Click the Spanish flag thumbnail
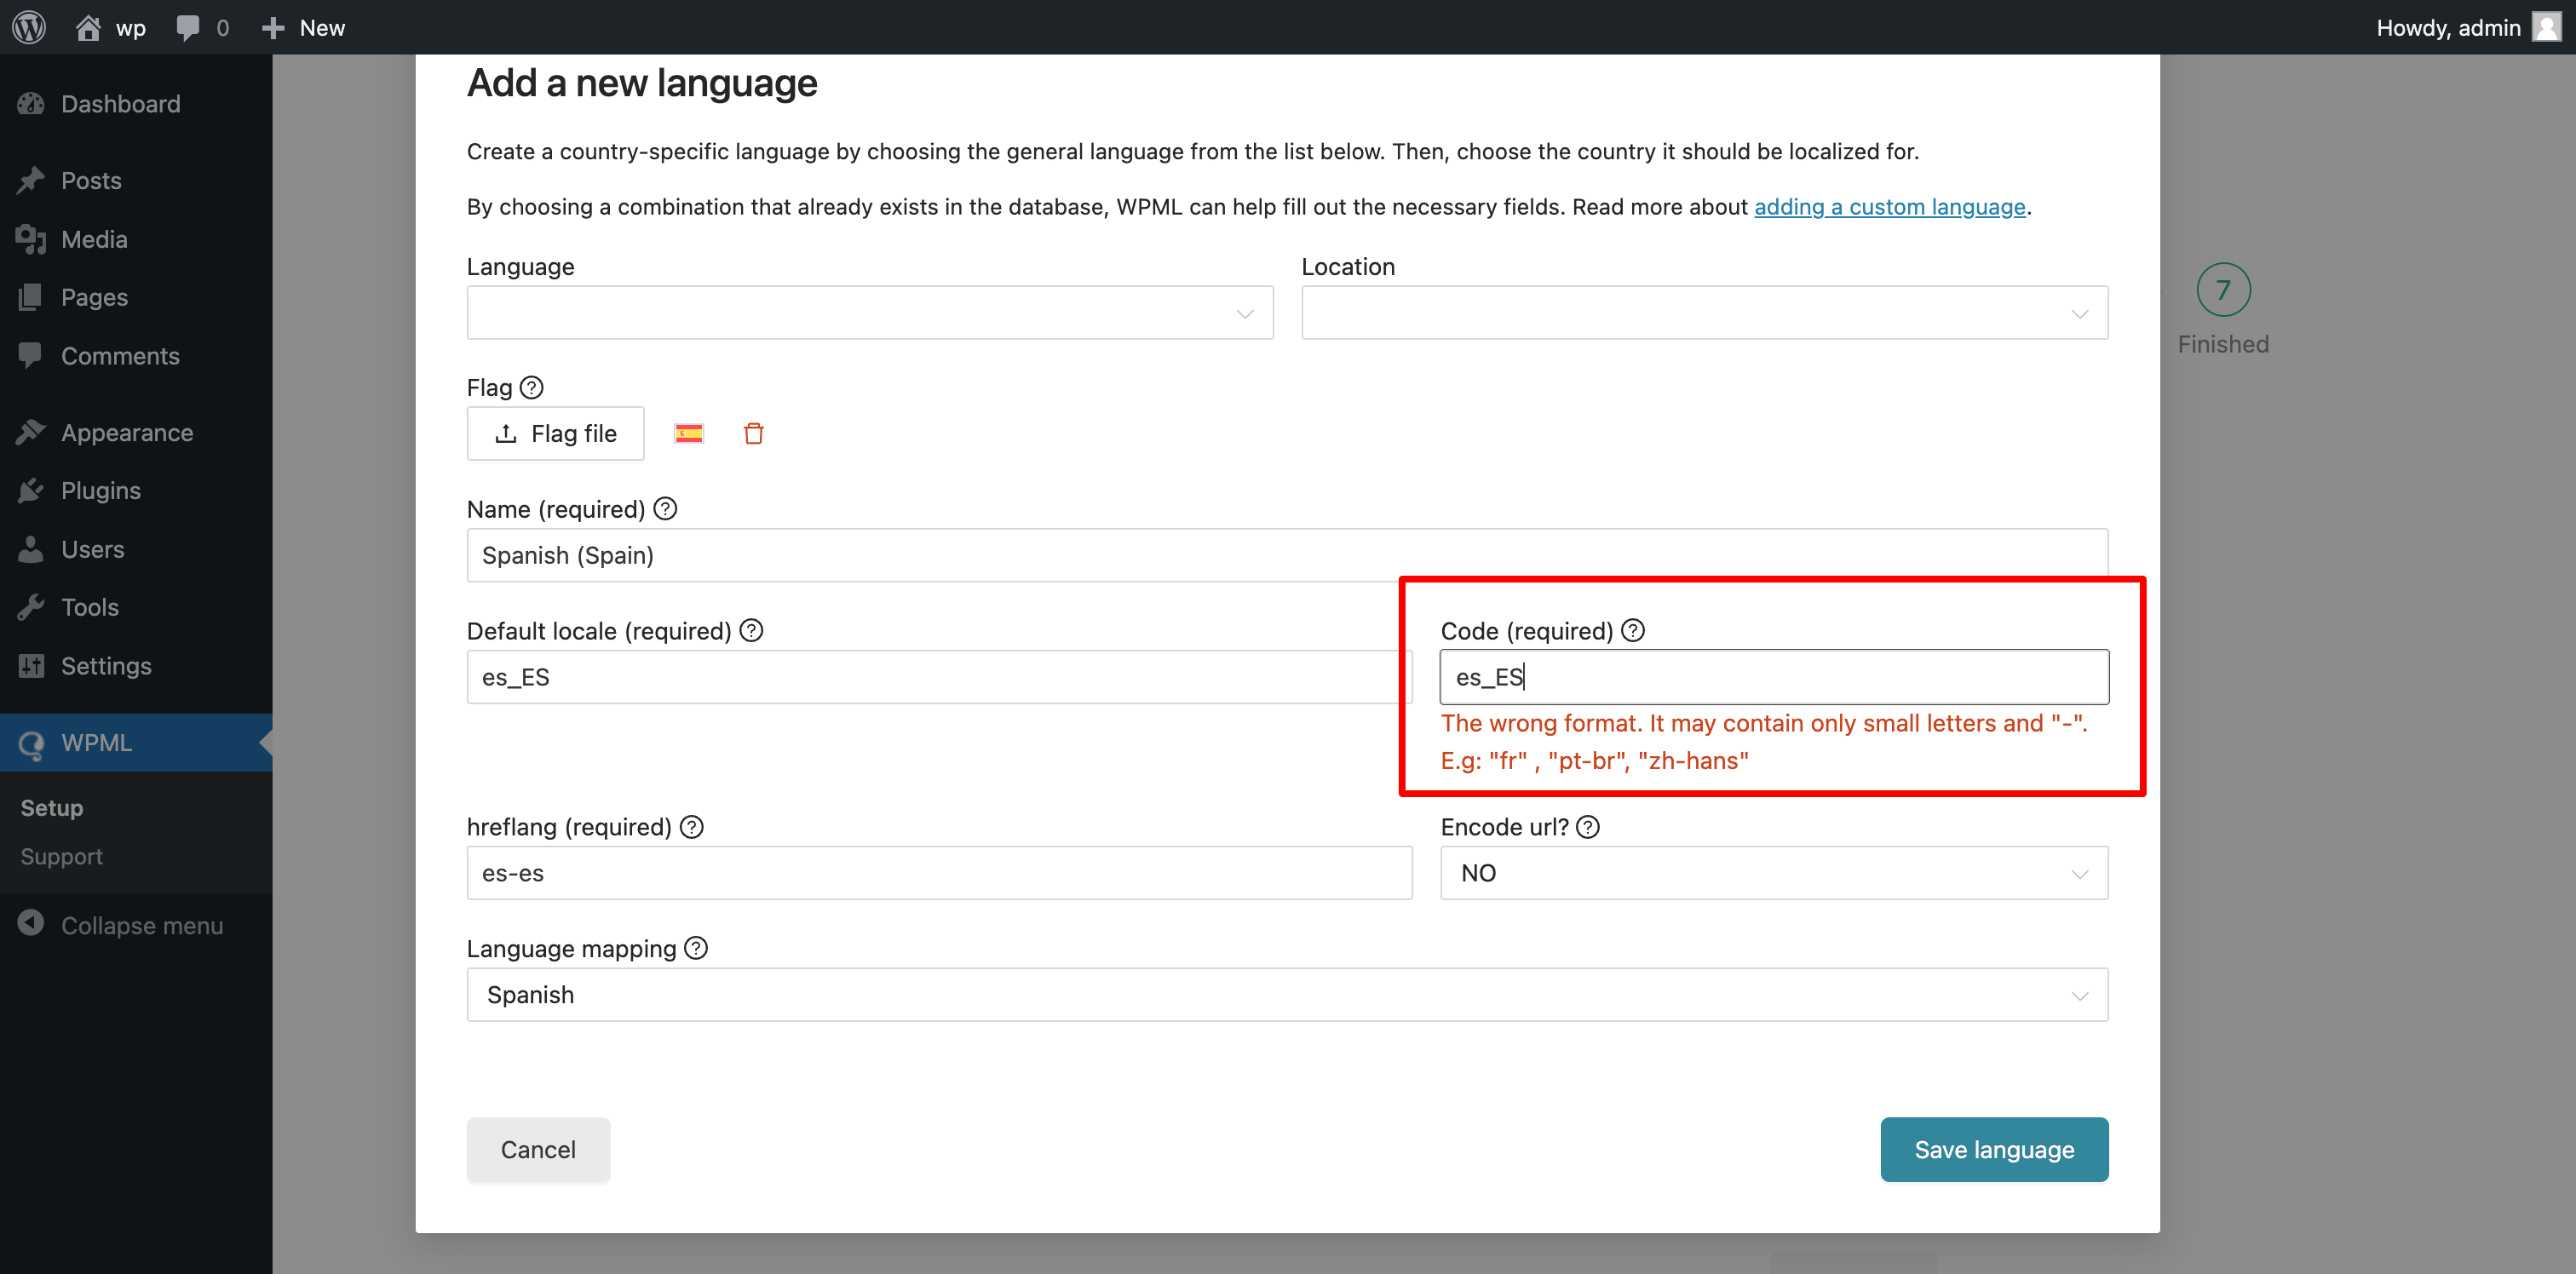 [x=688, y=433]
